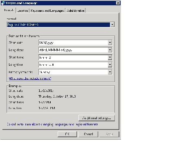Open the Administrative tab
This screenshot has width=177, height=147.
coord(76,11)
